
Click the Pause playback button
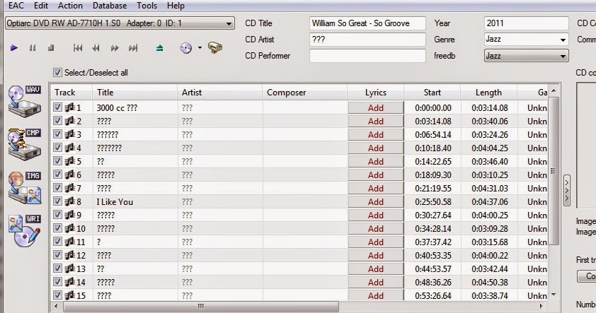(x=33, y=48)
